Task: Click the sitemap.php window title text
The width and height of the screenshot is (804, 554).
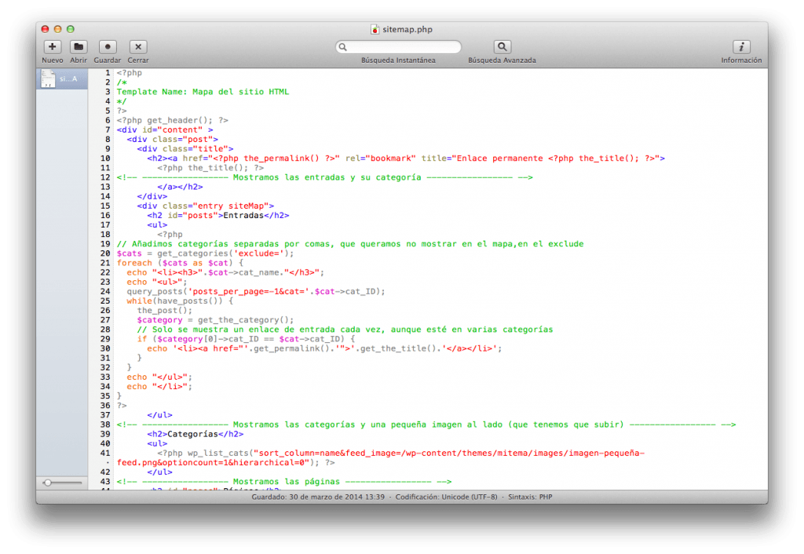Action: tap(407, 29)
